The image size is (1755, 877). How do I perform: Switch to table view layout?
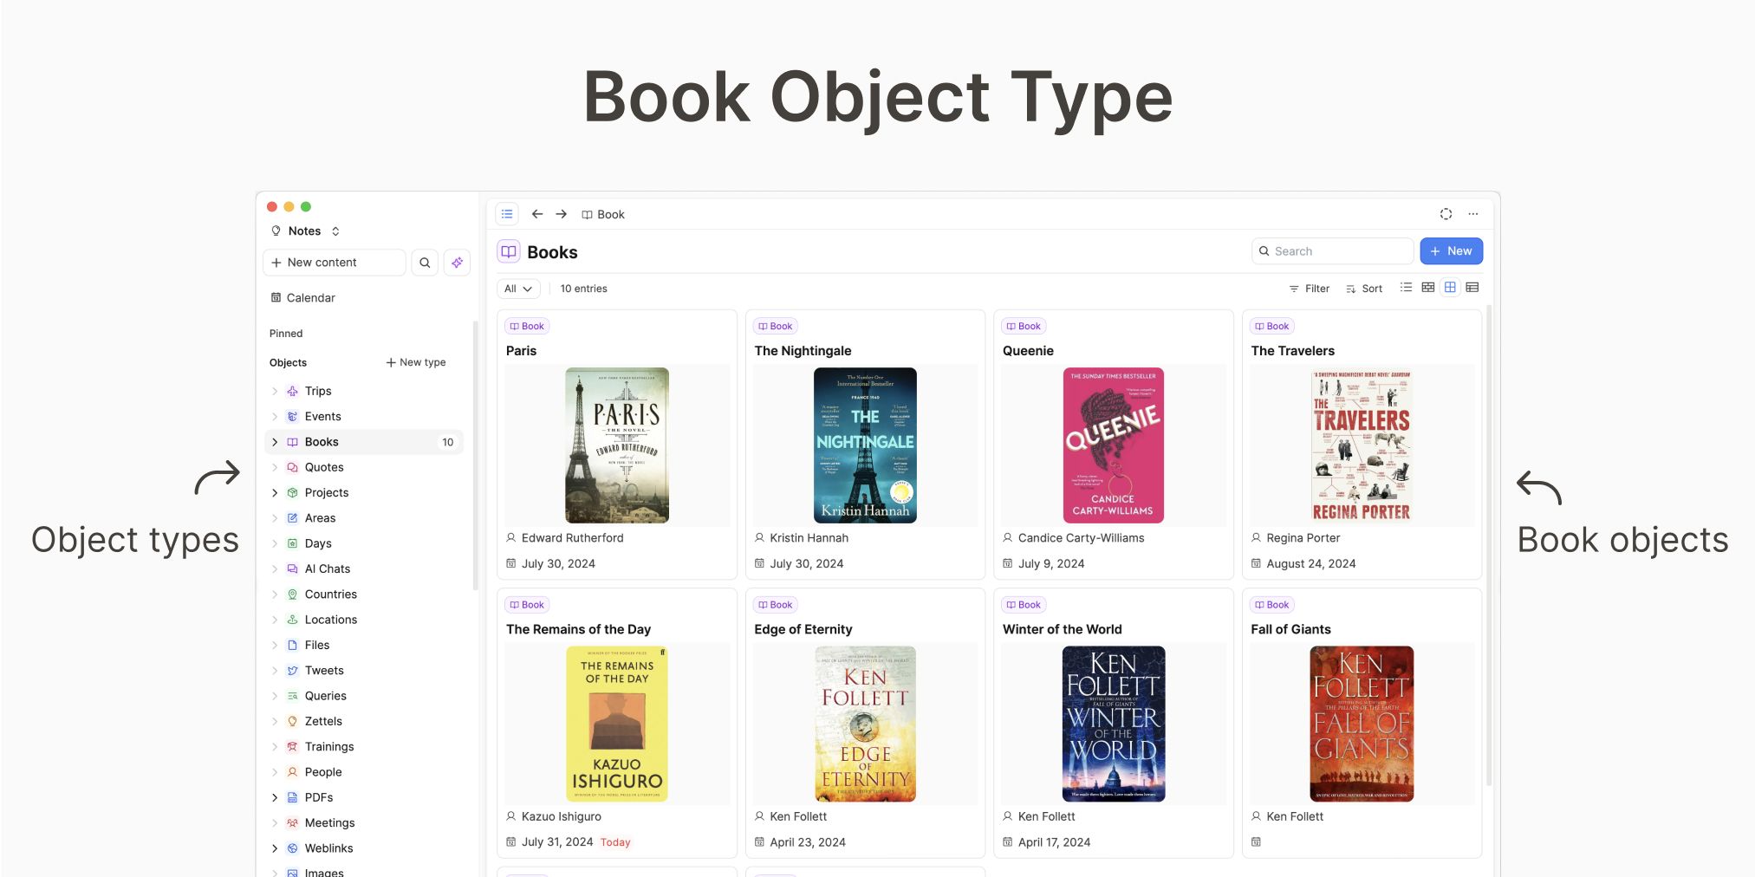tap(1472, 287)
